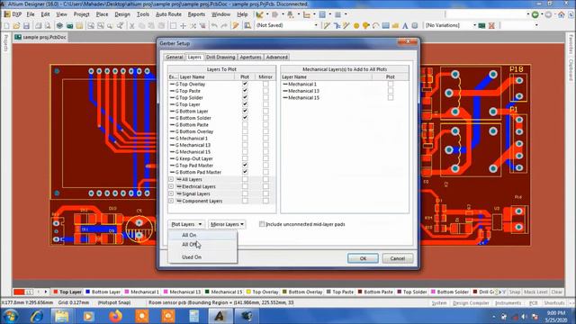Screen dimensions: 576x324
Task: Open the Plot Layers dropdown
Action: point(186,224)
